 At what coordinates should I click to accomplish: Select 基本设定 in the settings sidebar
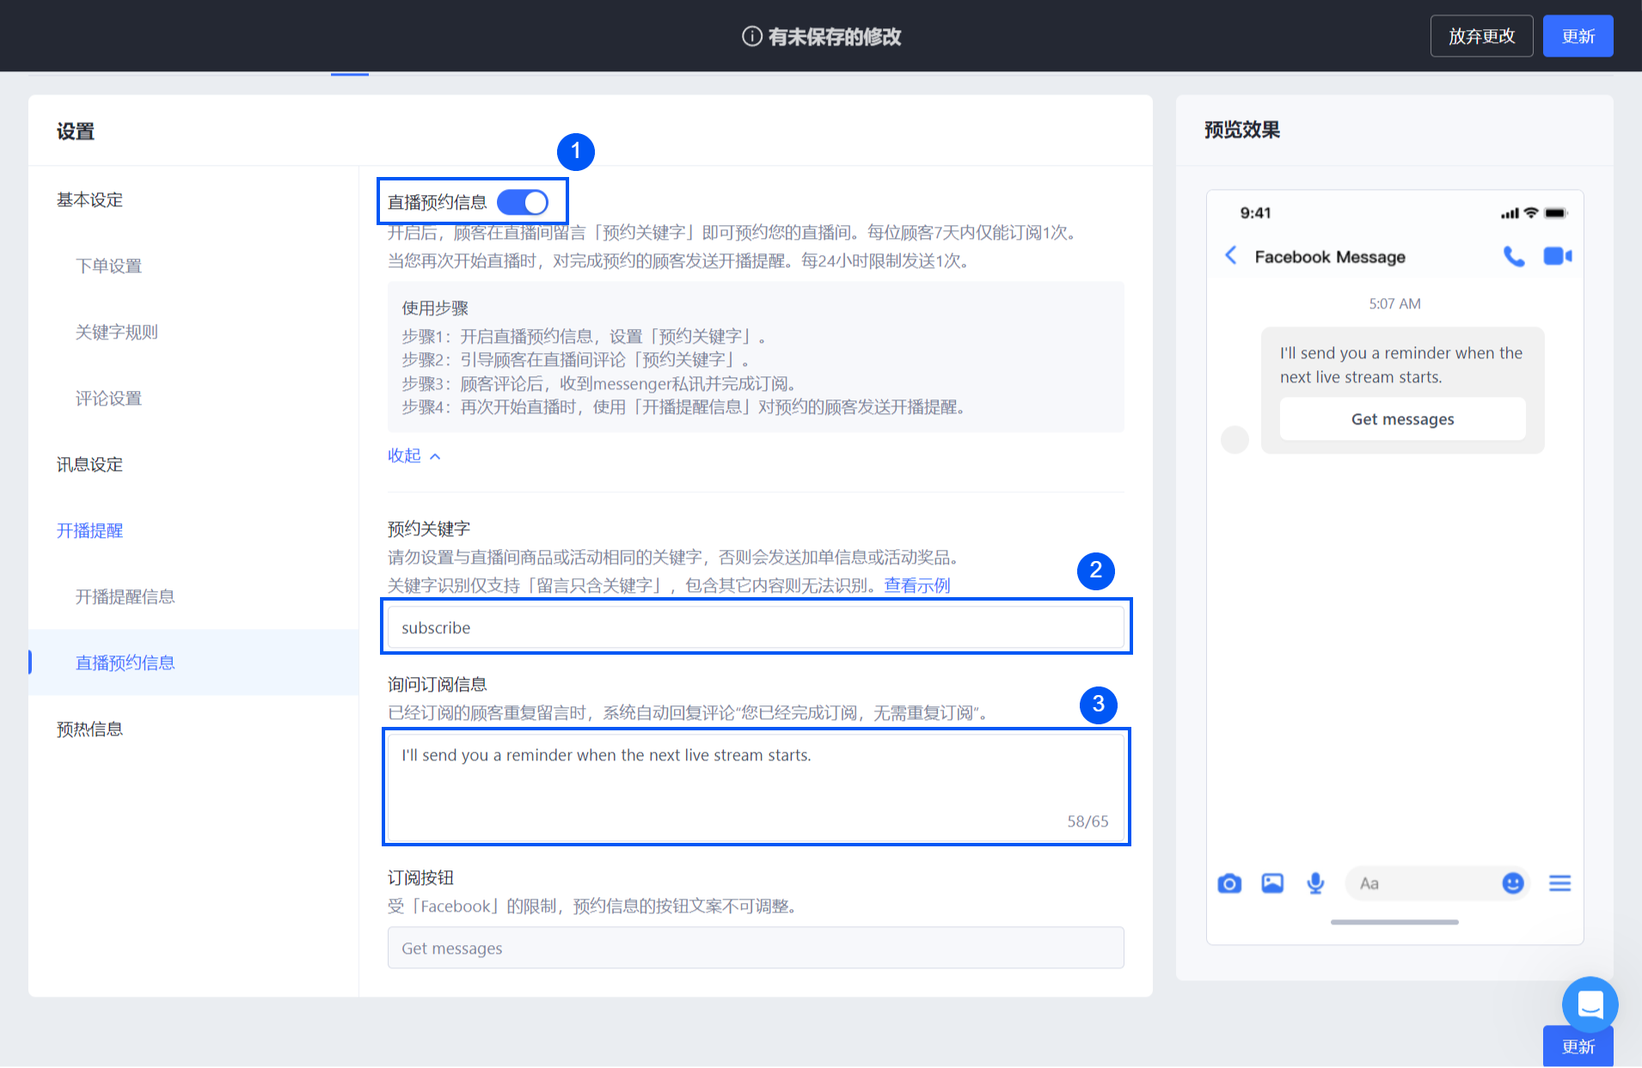click(89, 200)
